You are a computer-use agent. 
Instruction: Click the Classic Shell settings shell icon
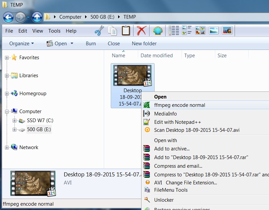[158, 31]
